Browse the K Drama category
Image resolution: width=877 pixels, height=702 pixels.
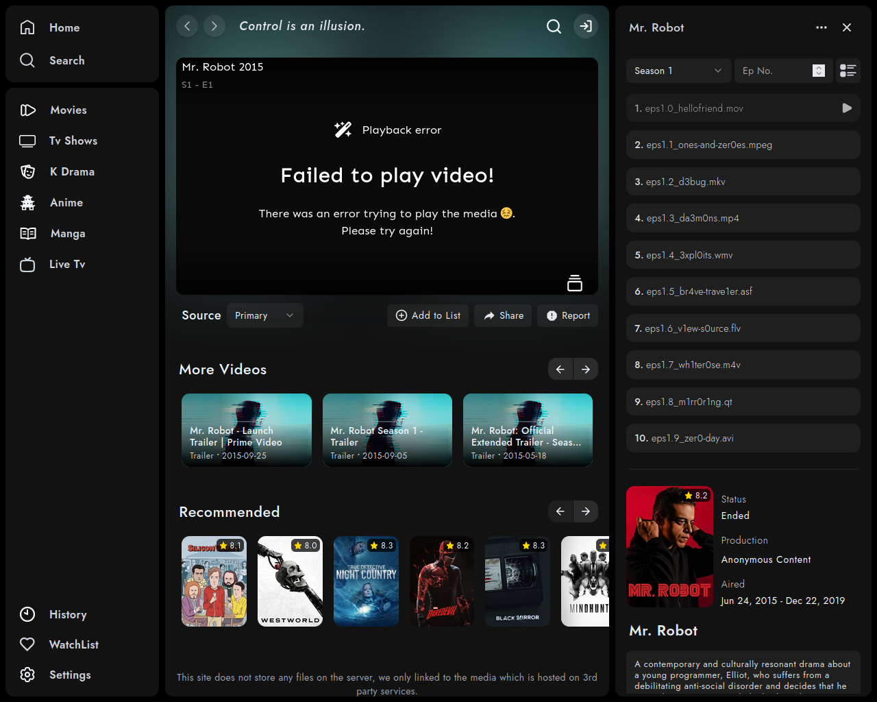(x=58, y=171)
